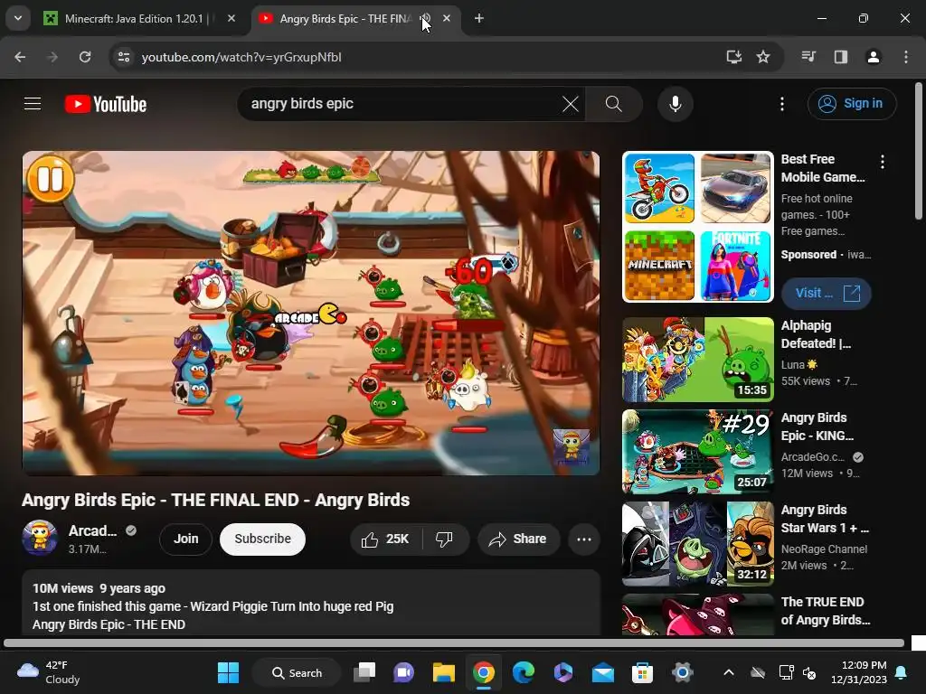The image size is (926, 694).
Task: Open the weather widget showing 42°F Cloudy
Action: [49, 672]
